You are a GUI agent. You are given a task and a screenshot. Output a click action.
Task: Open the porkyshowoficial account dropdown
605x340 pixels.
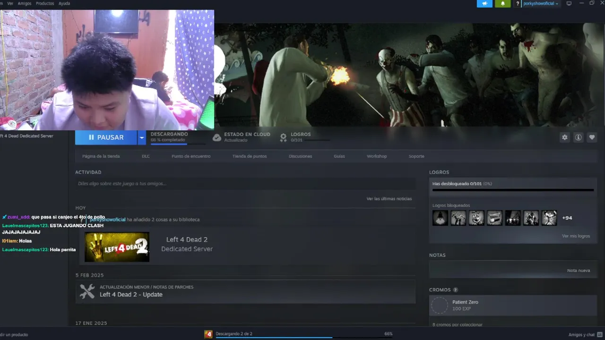[541, 3]
